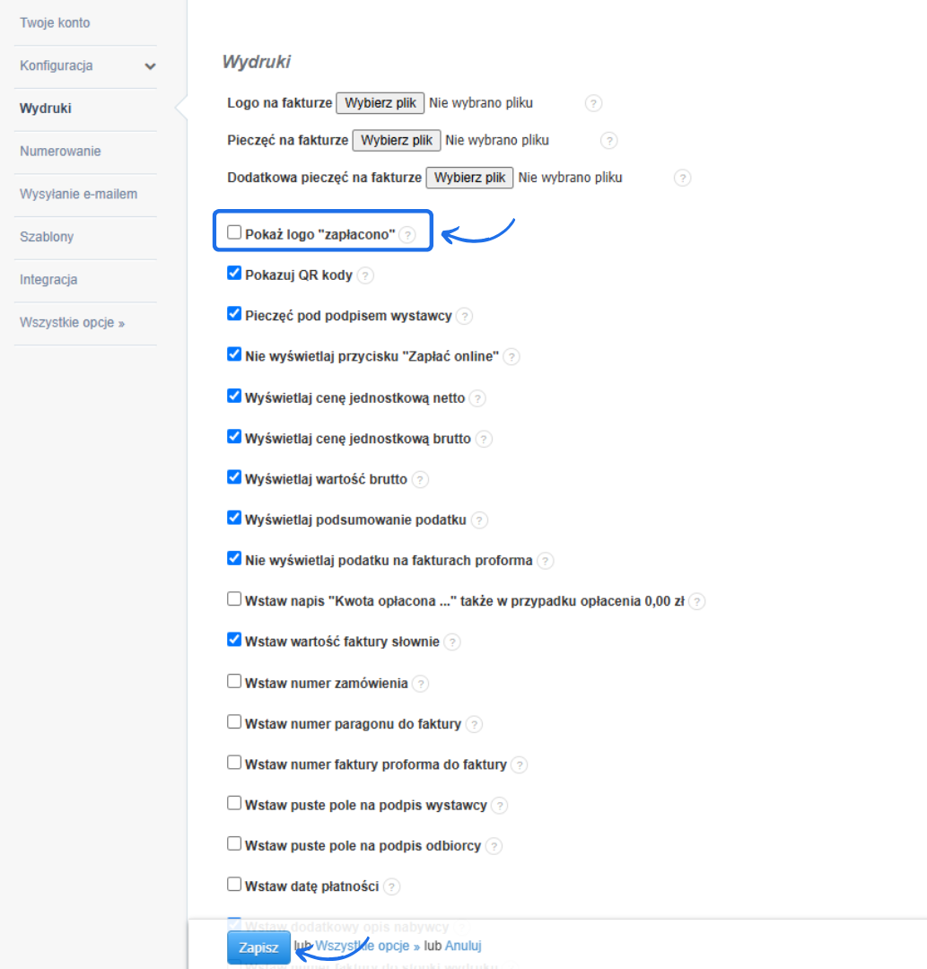927x969 pixels.
Task: Click the Anuluj cancel link
Action: click(x=463, y=947)
